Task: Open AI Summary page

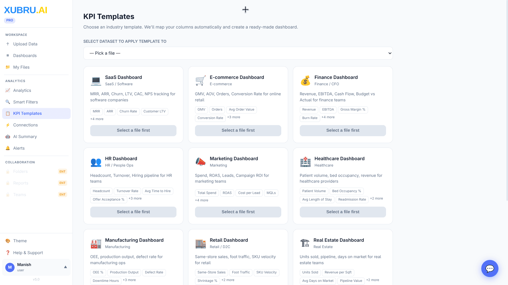Action: [x=36, y=137]
